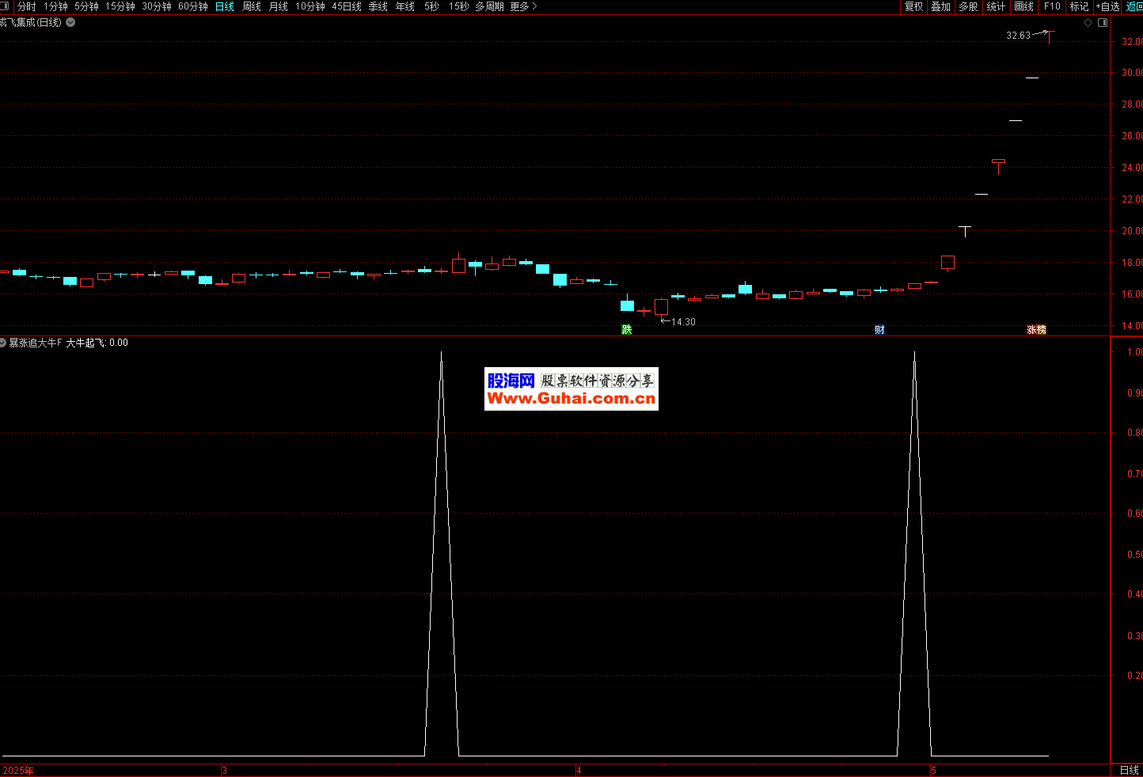The width and height of the screenshot is (1143, 777).
Task: Click the 大牛起飞: 0.00 value
Action: coord(97,343)
